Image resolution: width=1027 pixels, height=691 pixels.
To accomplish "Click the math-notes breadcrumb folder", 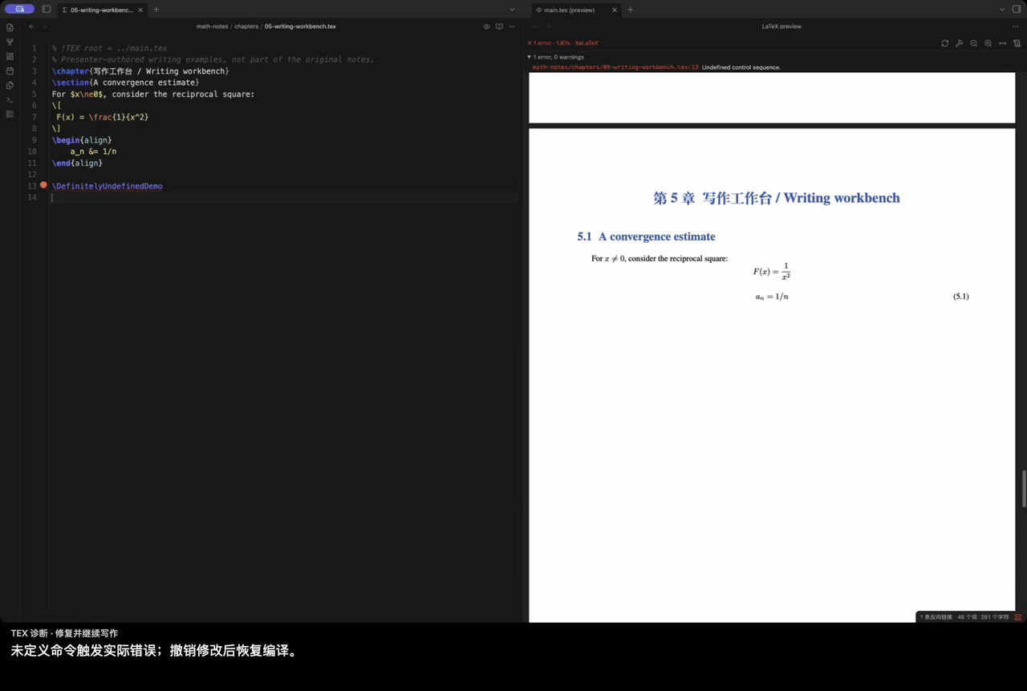I will tap(212, 26).
